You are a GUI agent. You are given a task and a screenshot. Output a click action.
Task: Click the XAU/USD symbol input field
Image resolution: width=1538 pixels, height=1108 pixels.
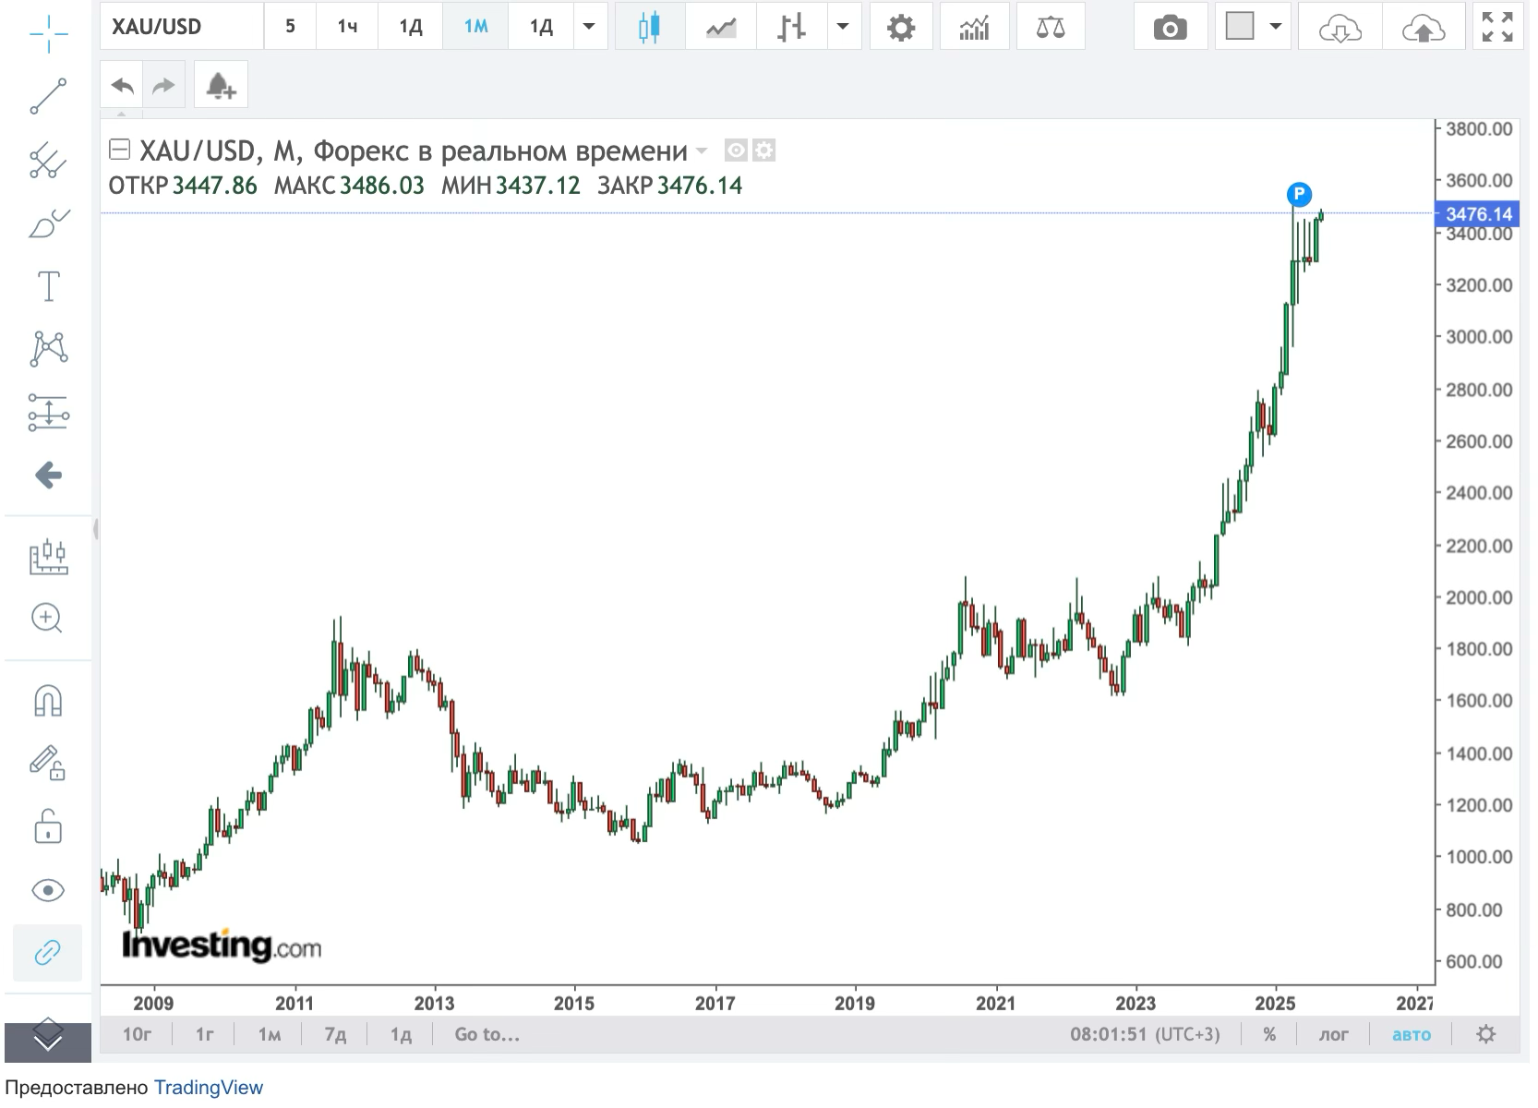(x=181, y=27)
